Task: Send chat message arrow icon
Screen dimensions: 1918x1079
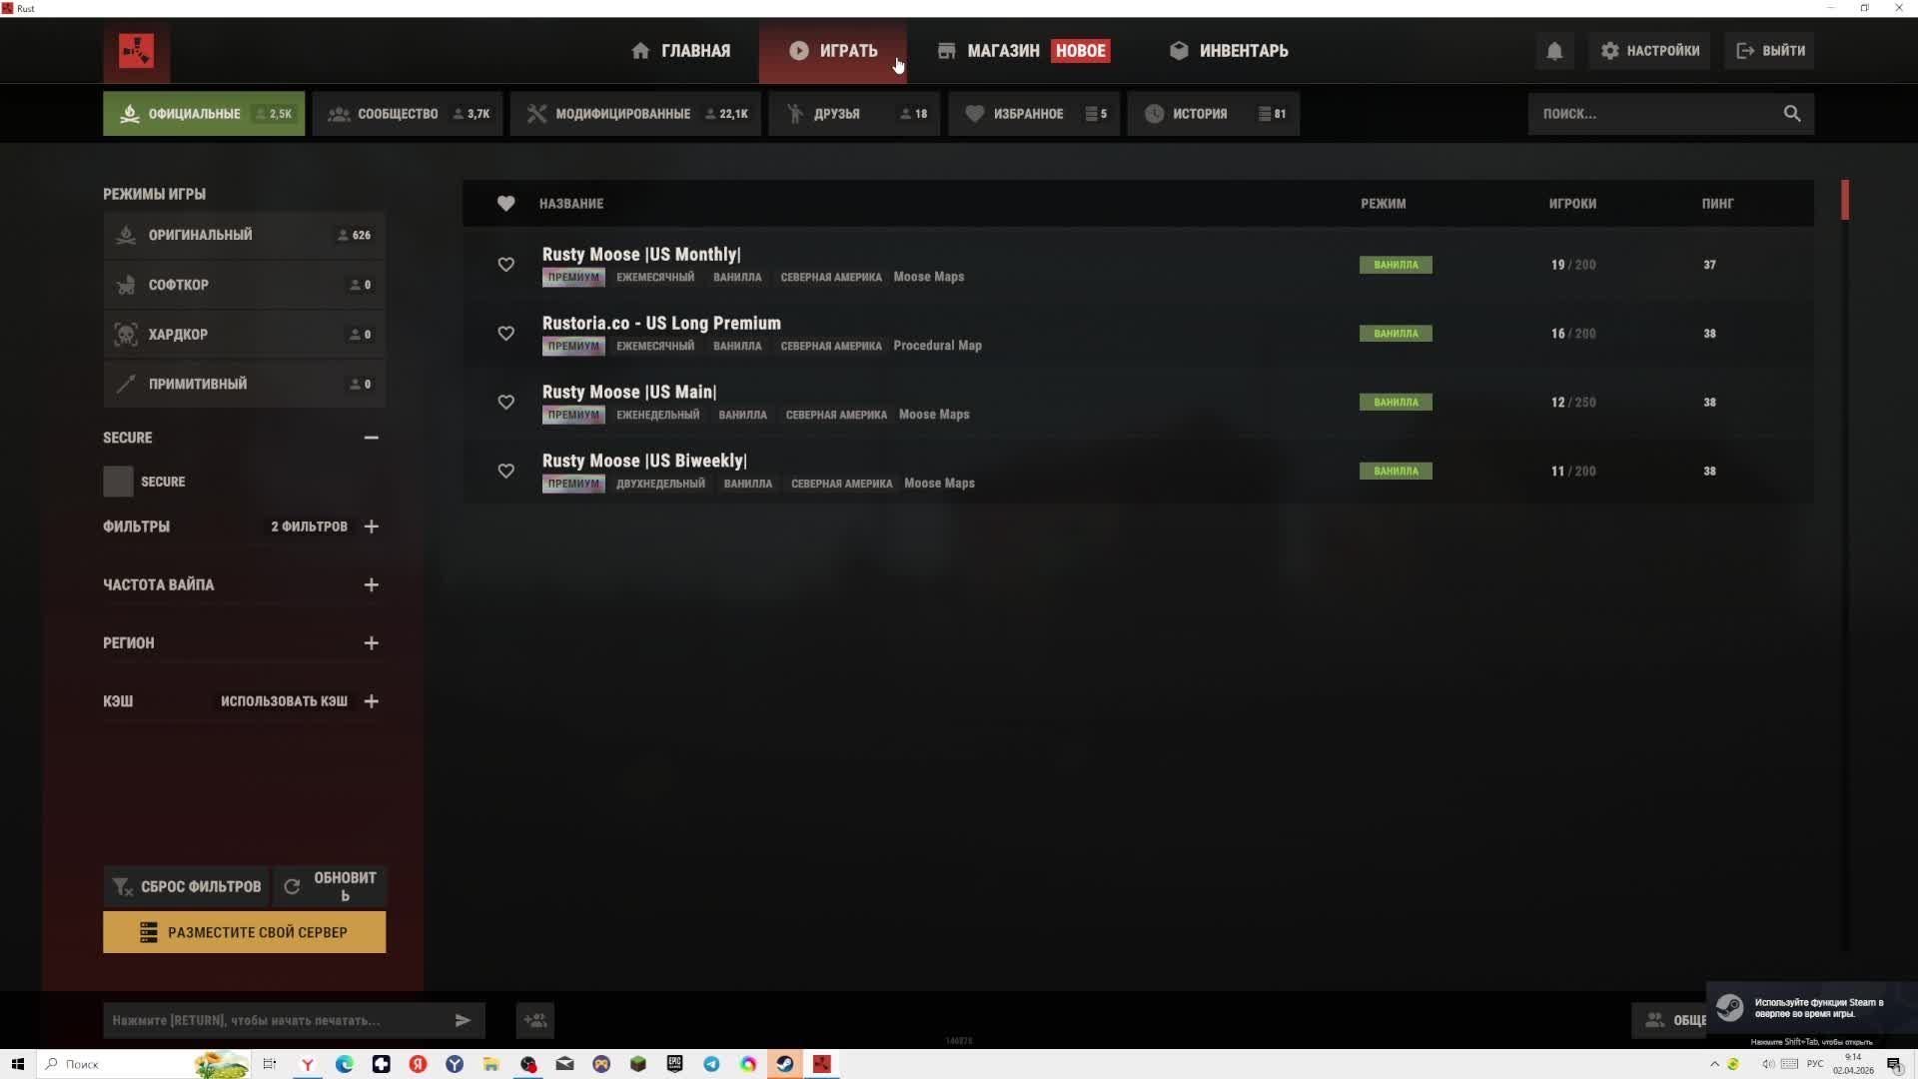Action: point(463,1020)
